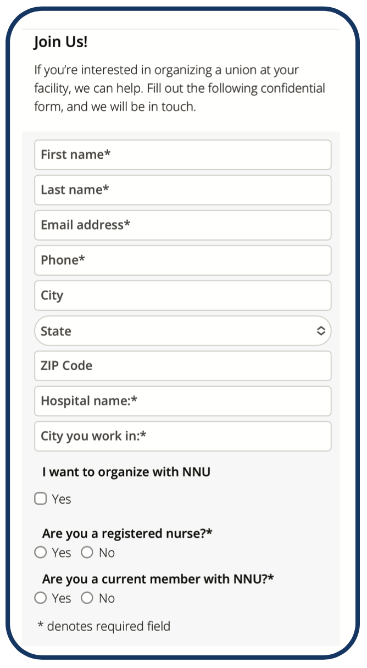Screen dimensions: 367x668
Task: Select the ZIP Code field
Action: coord(183,365)
